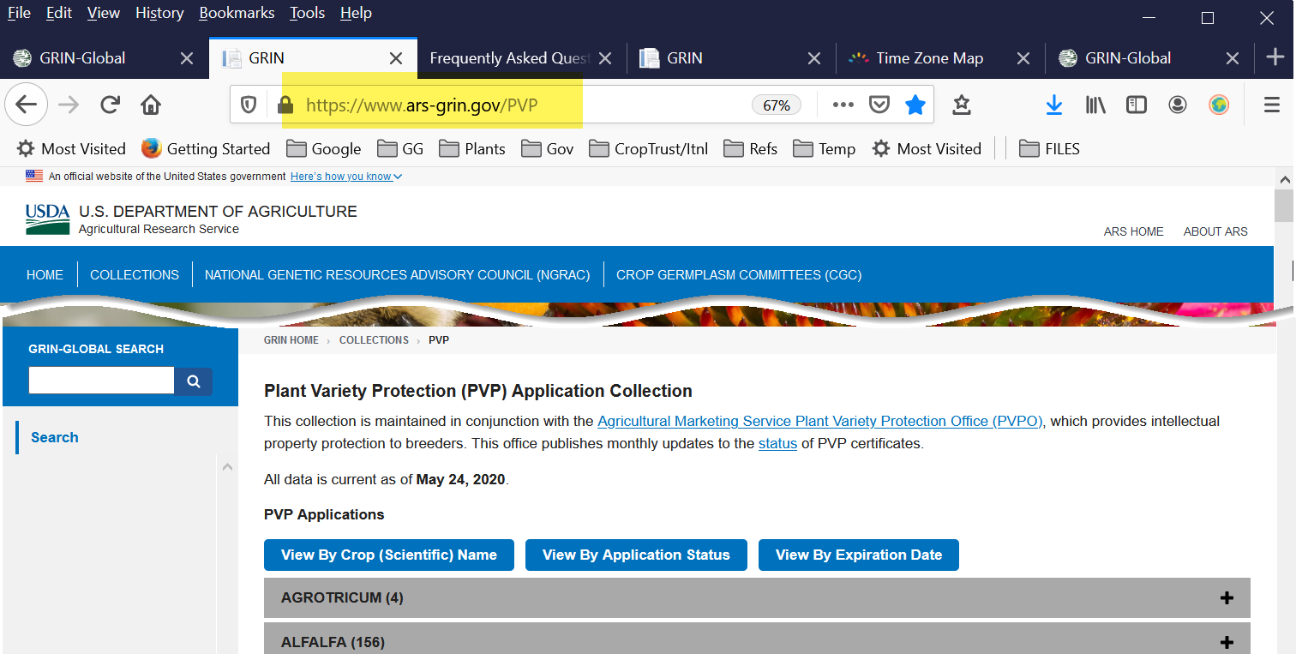Go back with the browser back arrow

pos(26,105)
